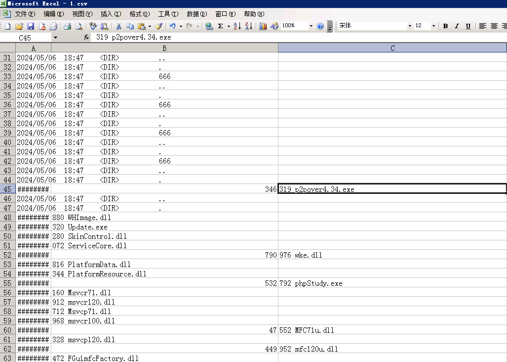Sort descending with the Z-A icon
The width and height of the screenshot is (507, 362).
click(x=249, y=26)
